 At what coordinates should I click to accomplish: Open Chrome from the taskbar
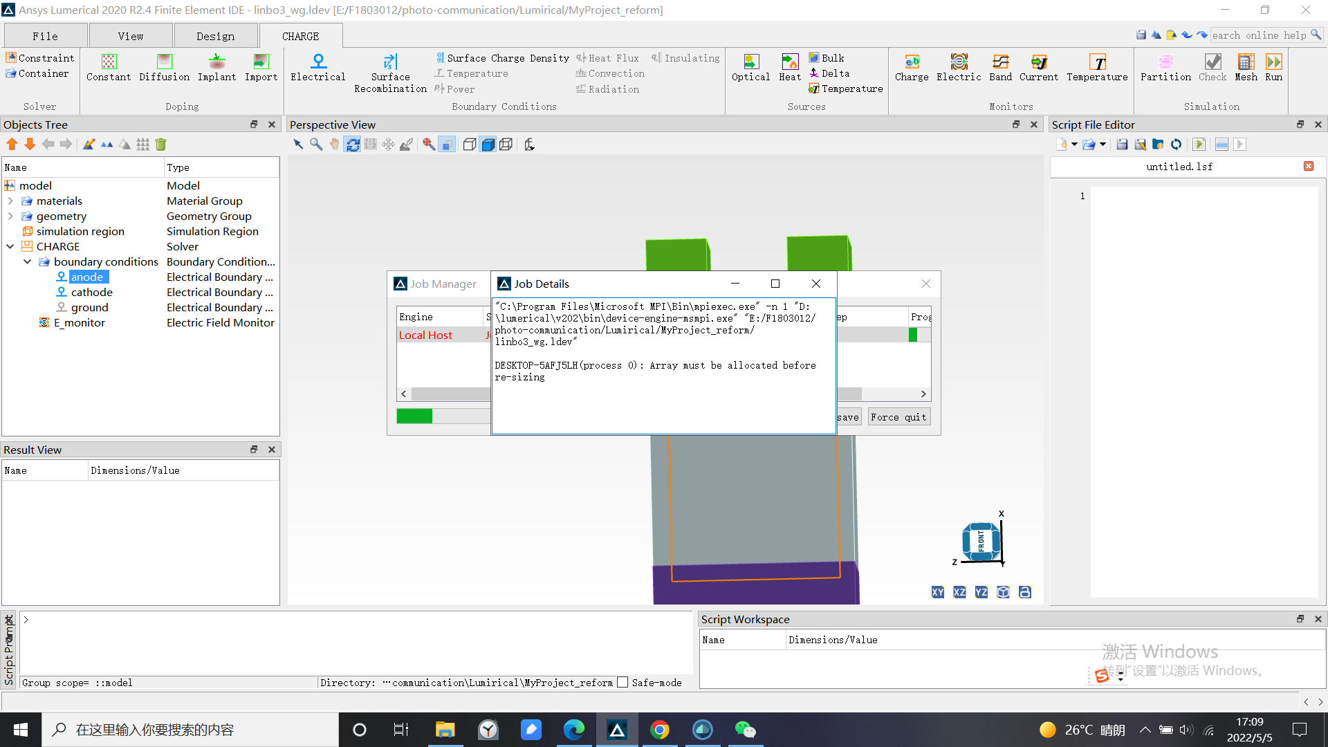660,730
